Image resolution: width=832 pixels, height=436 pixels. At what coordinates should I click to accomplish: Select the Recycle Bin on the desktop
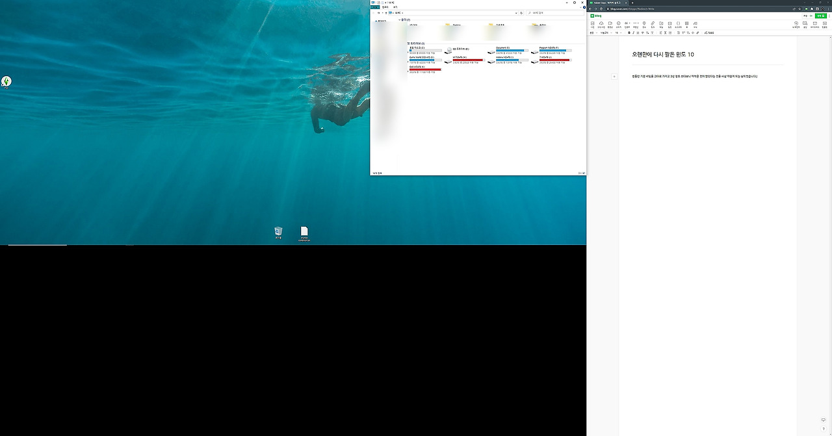(x=278, y=233)
